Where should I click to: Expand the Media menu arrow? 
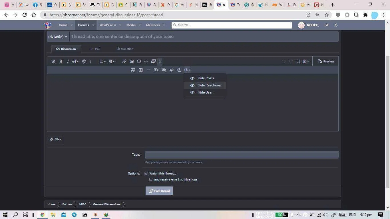pos(140,25)
